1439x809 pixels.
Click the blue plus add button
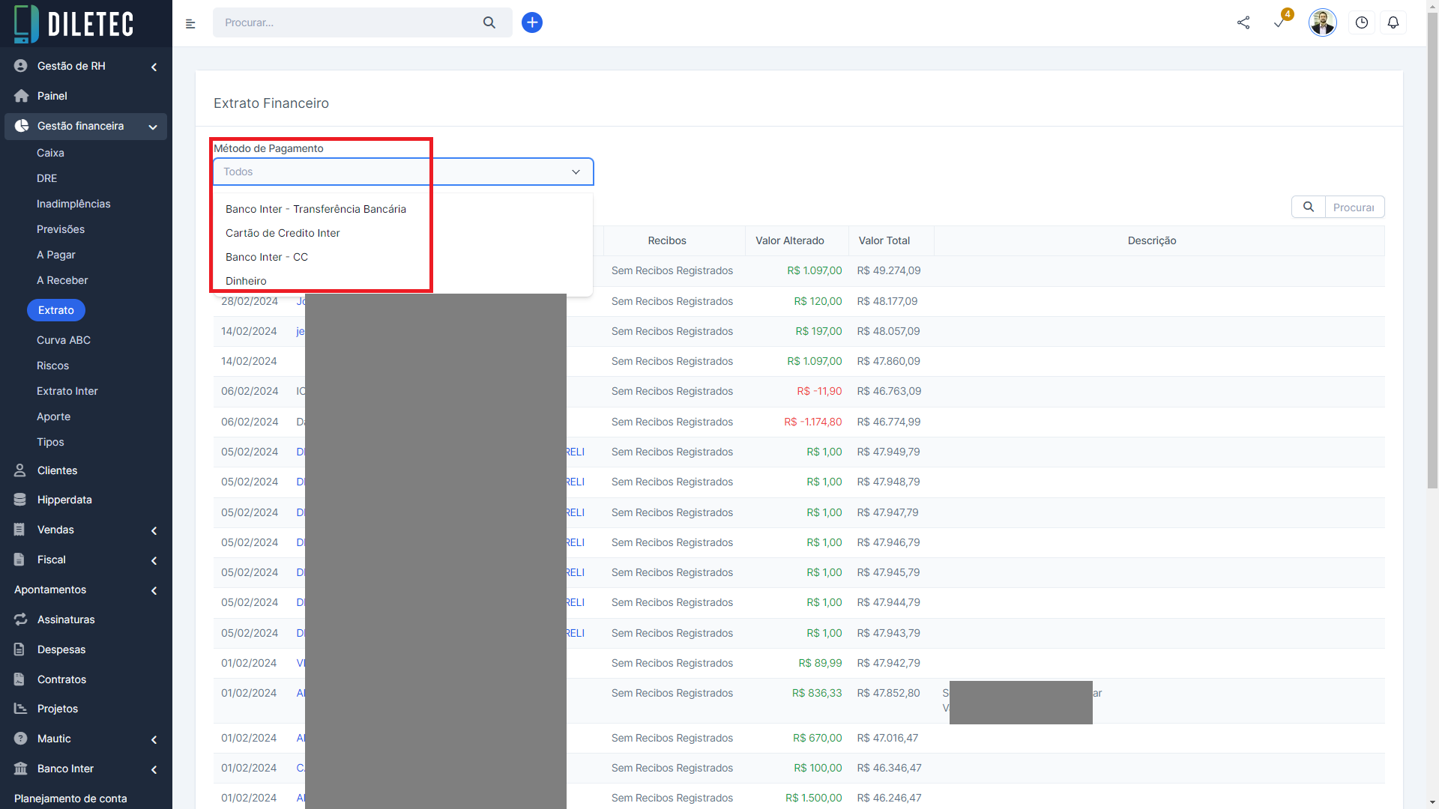pyautogui.click(x=532, y=22)
